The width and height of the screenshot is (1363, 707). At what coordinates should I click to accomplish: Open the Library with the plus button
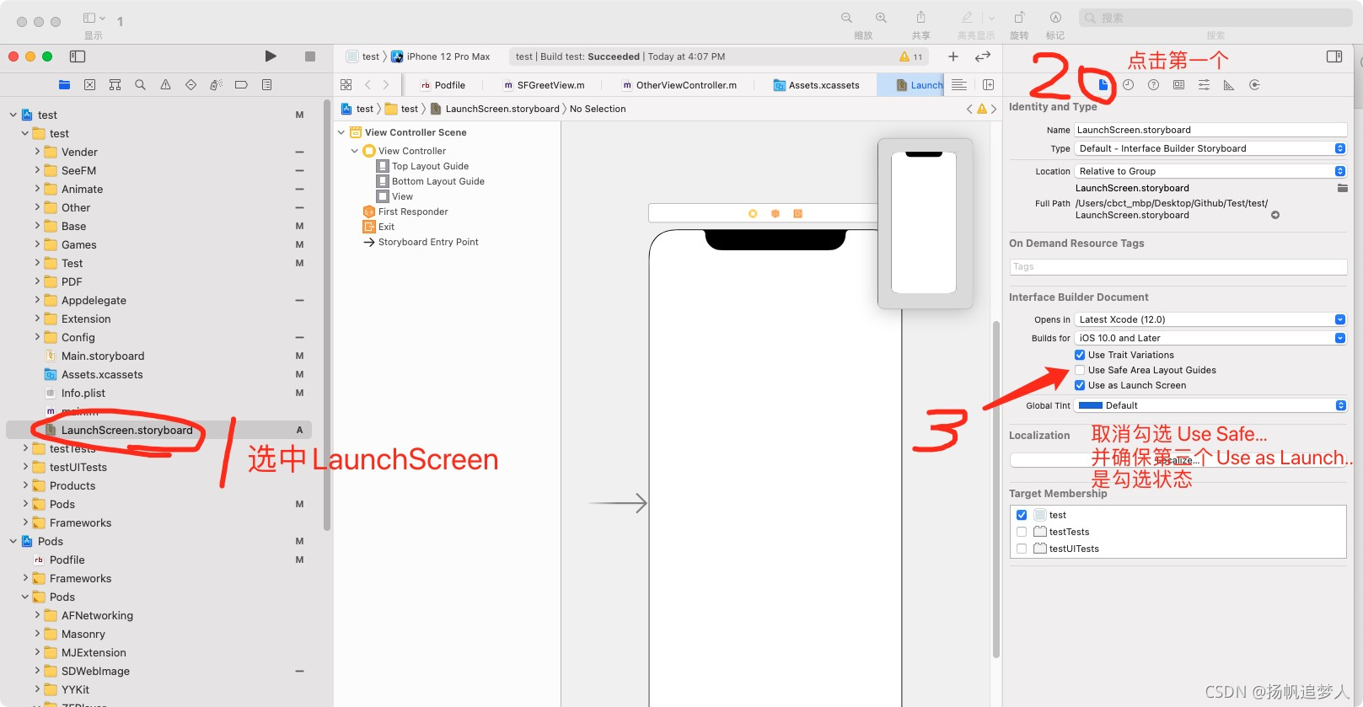(953, 56)
